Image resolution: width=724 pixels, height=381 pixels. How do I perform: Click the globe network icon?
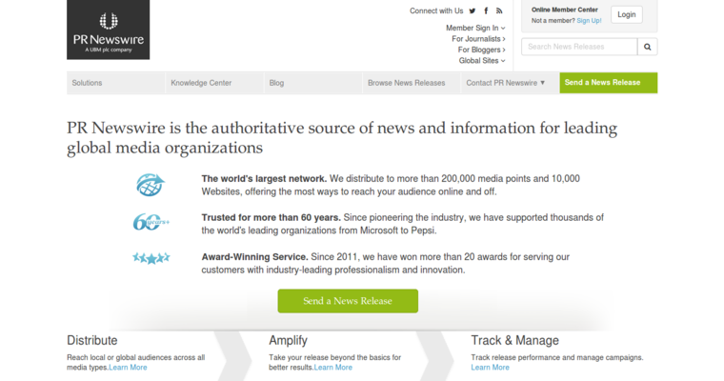151,185
